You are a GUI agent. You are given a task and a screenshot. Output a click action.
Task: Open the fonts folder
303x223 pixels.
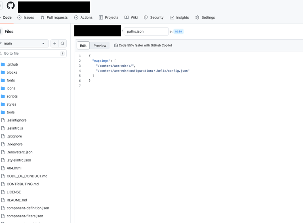point(11,80)
